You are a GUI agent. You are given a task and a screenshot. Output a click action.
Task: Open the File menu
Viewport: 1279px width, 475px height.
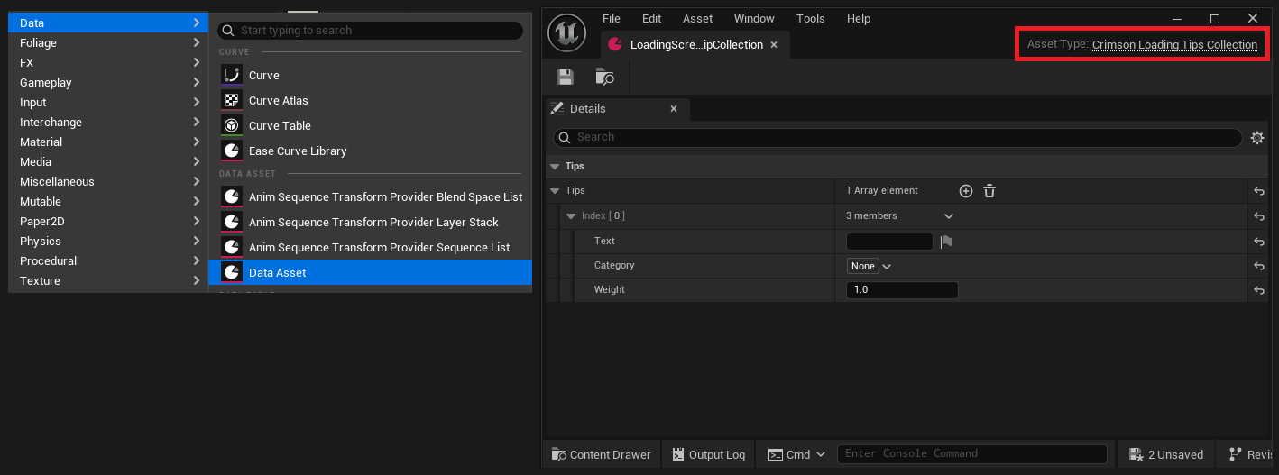click(x=612, y=18)
